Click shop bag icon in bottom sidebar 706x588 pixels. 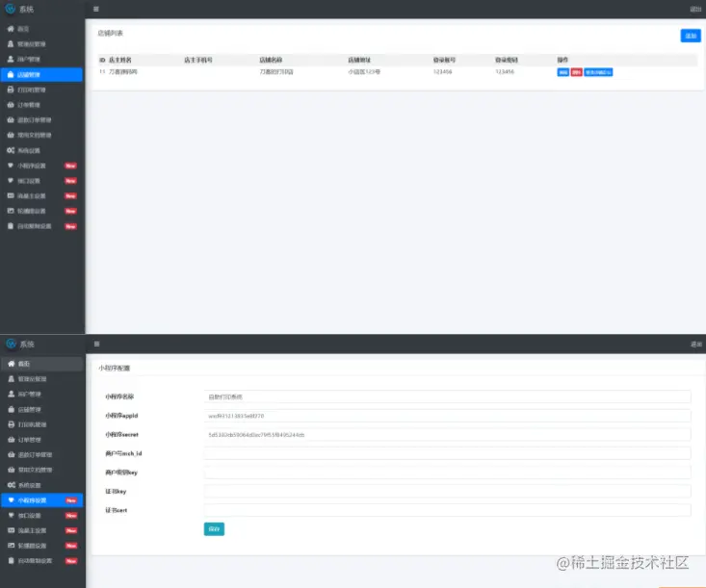[12, 409]
